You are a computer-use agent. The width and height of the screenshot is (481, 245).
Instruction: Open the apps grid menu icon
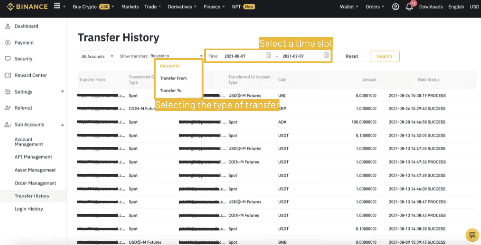point(57,7)
